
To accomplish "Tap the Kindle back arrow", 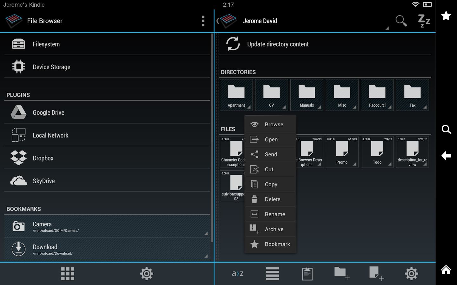I will click(x=446, y=155).
